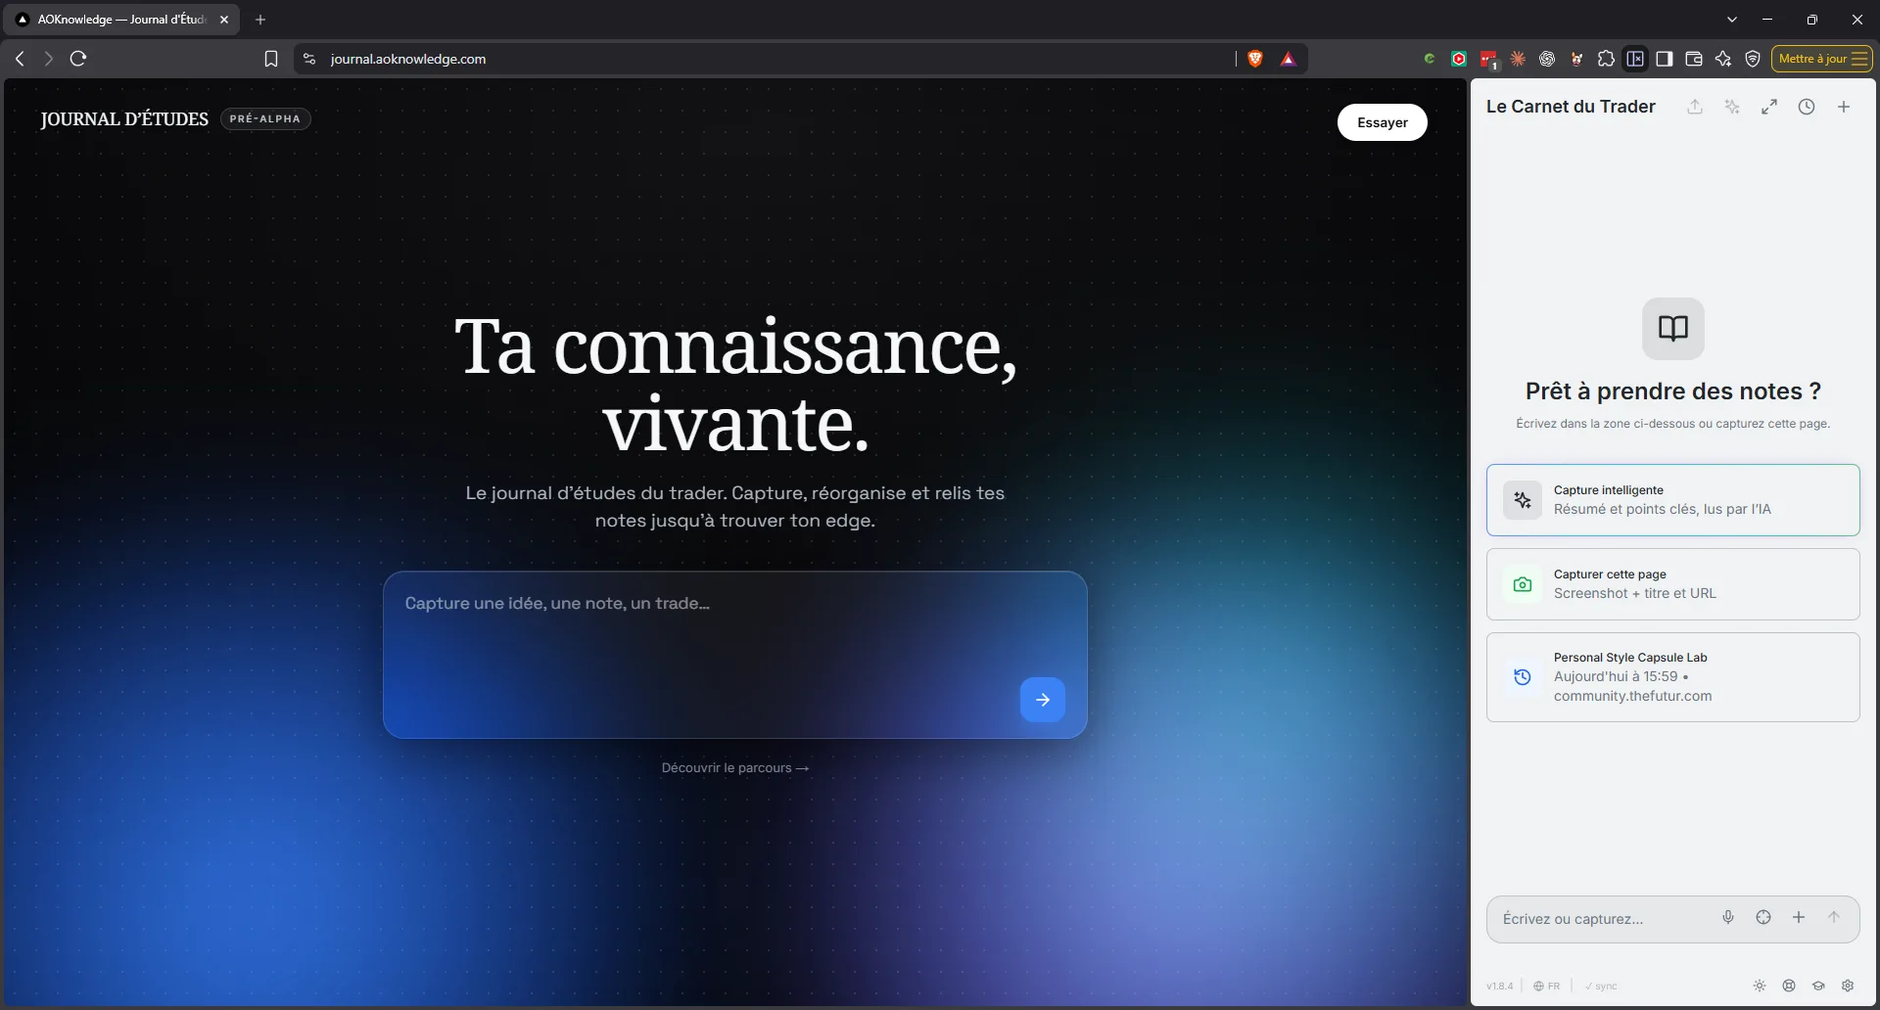This screenshot has width=1880, height=1010.
Task: Open the Personal Style Capsule Lab note
Action: tap(1672, 677)
